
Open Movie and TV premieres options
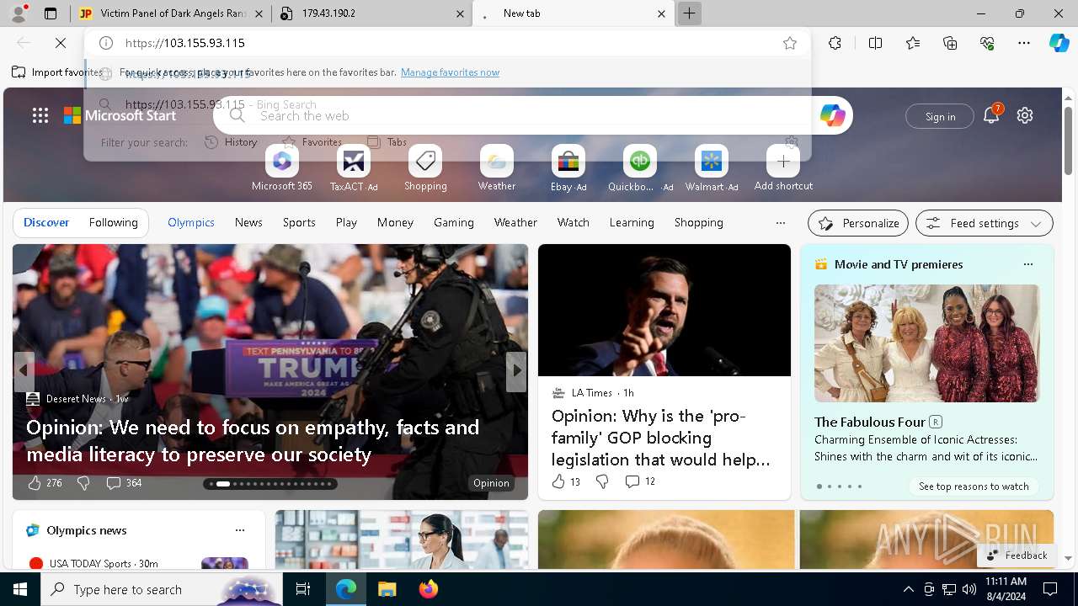coord(1027,264)
